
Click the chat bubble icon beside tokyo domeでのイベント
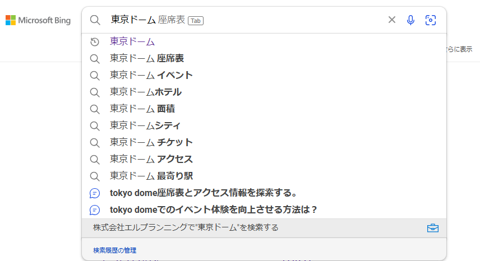pos(95,210)
